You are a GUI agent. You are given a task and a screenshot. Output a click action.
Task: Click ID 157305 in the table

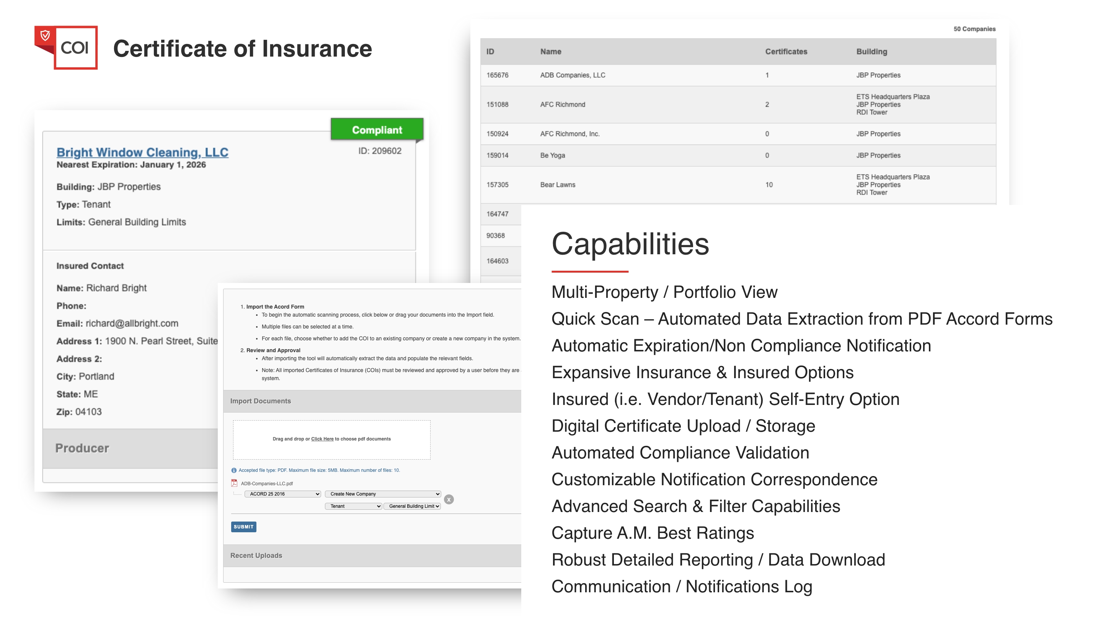497,184
